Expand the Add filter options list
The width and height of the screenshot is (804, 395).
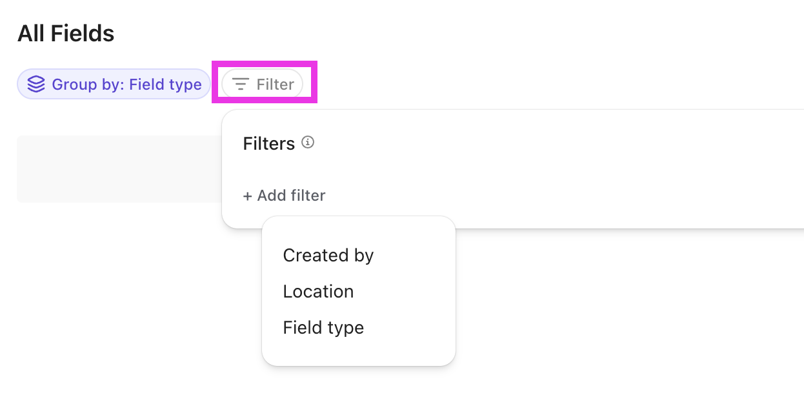pyautogui.click(x=284, y=196)
